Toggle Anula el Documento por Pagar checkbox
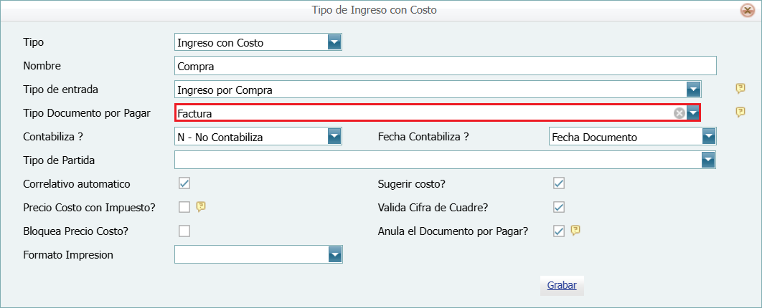This screenshot has height=308, width=762. (x=559, y=231)
